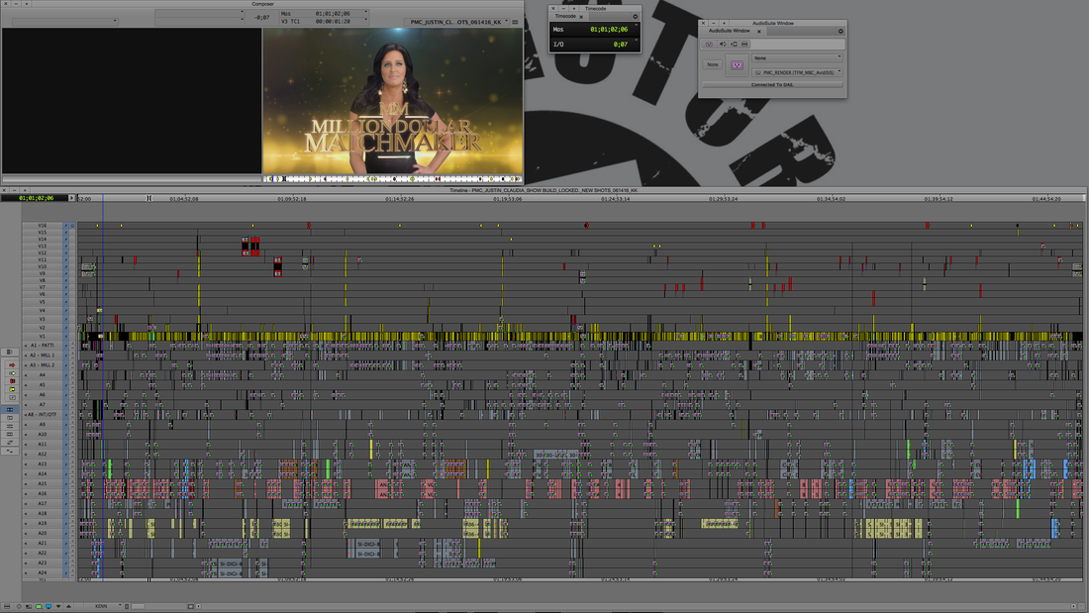Toggle V10 track selector

click(x=43, y=266)
